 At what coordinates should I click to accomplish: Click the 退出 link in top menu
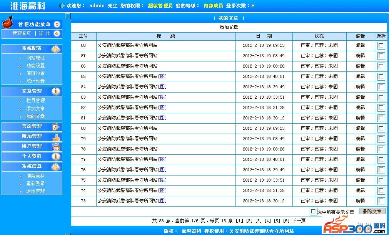[45, 33]
